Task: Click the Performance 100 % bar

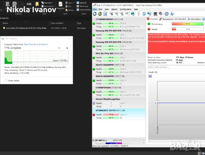Action: pyautogui.click(x=188, y=24)
